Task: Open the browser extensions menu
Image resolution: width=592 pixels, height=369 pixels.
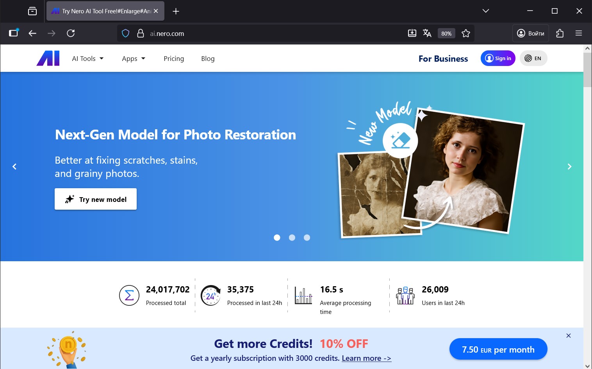Action: [560, 33]
